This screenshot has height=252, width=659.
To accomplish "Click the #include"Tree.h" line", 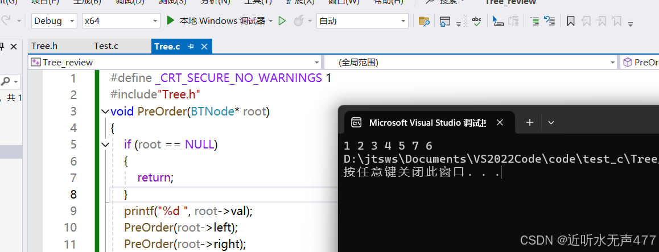I will tap(155, 94).
